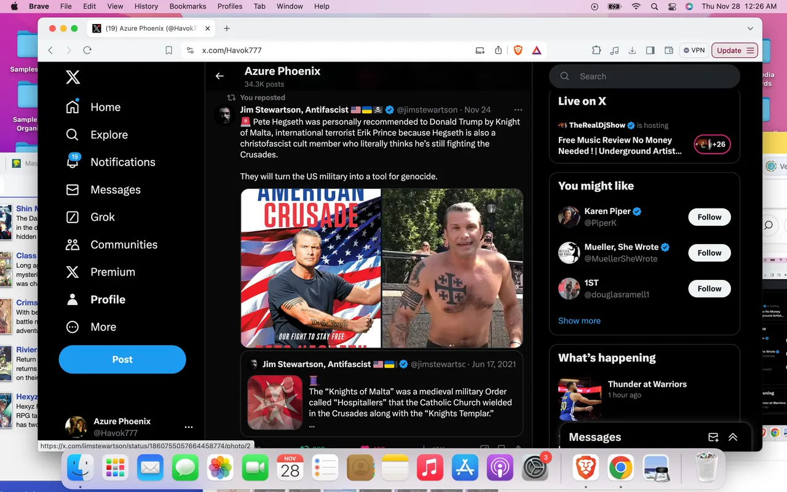Screen dimensions: 787x492
Task: Open a new tab with the plus button
Action: 227,28
